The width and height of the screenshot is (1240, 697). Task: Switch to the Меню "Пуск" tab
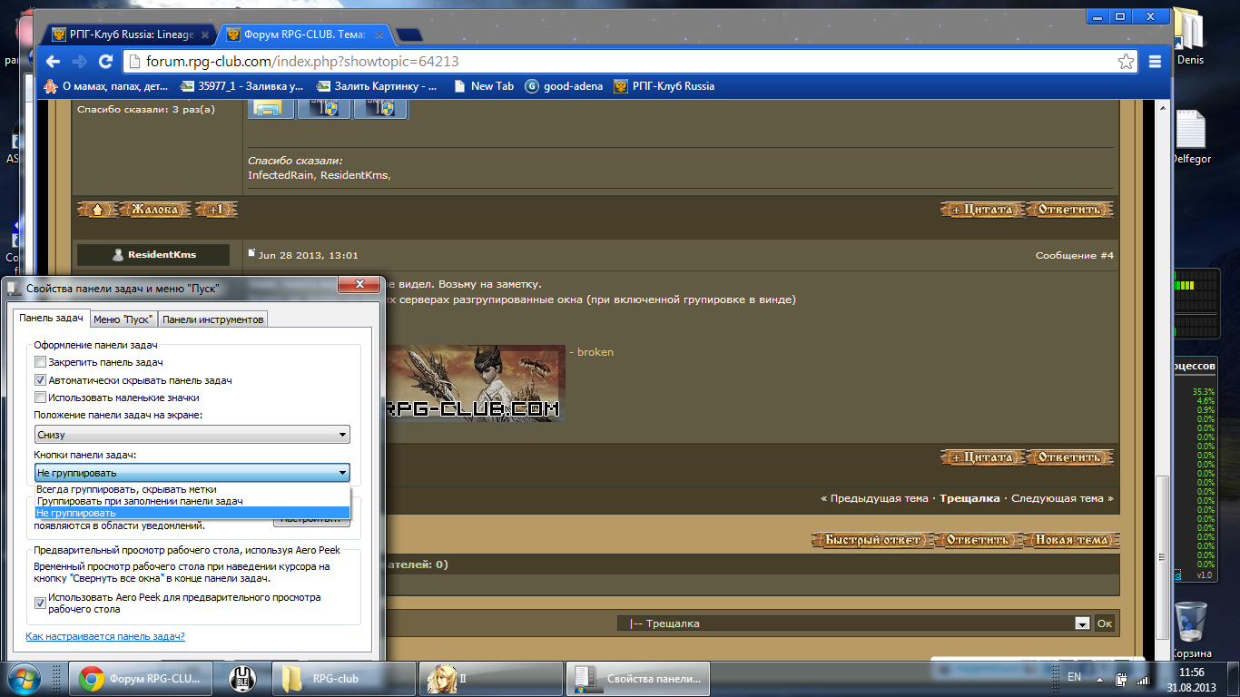pyautogui.click(x=123, y=319)
